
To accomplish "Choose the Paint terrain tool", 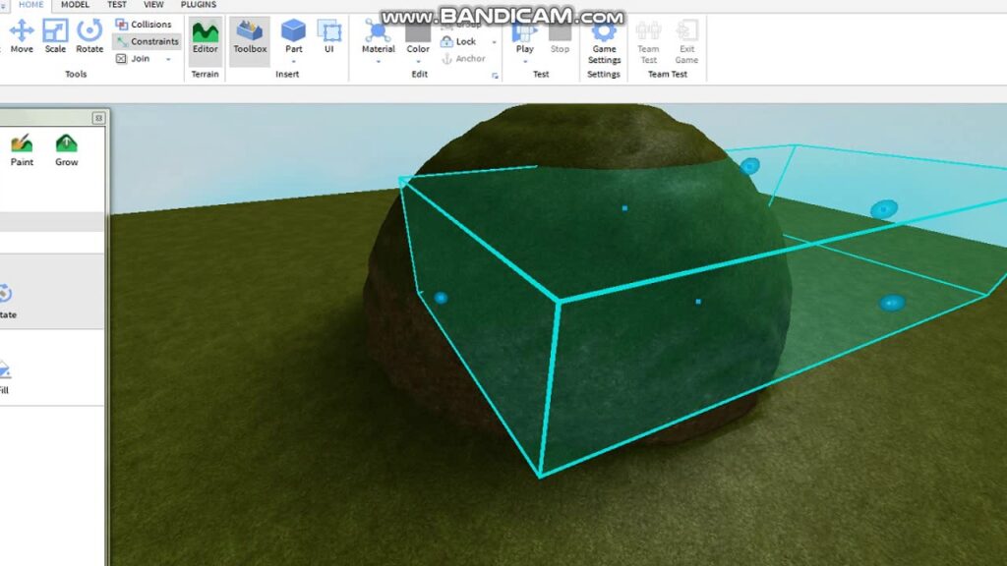I will [x=22, y=150].
